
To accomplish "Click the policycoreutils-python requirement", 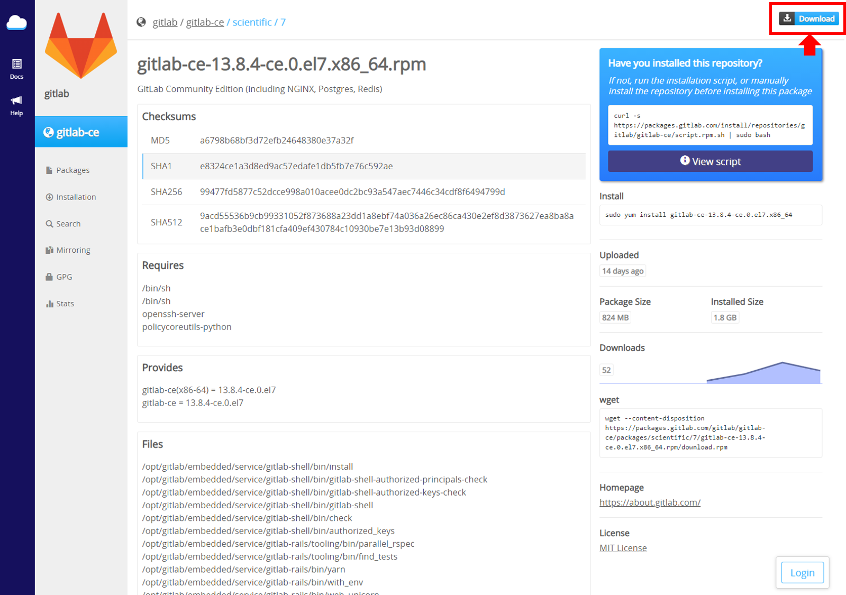I will 187,327.
